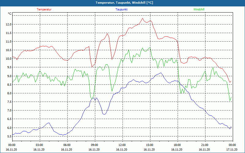Click the 6,0 y-axis value
Image resolution: width=245 pixels, height=153 pixels.
click(9, 128)
